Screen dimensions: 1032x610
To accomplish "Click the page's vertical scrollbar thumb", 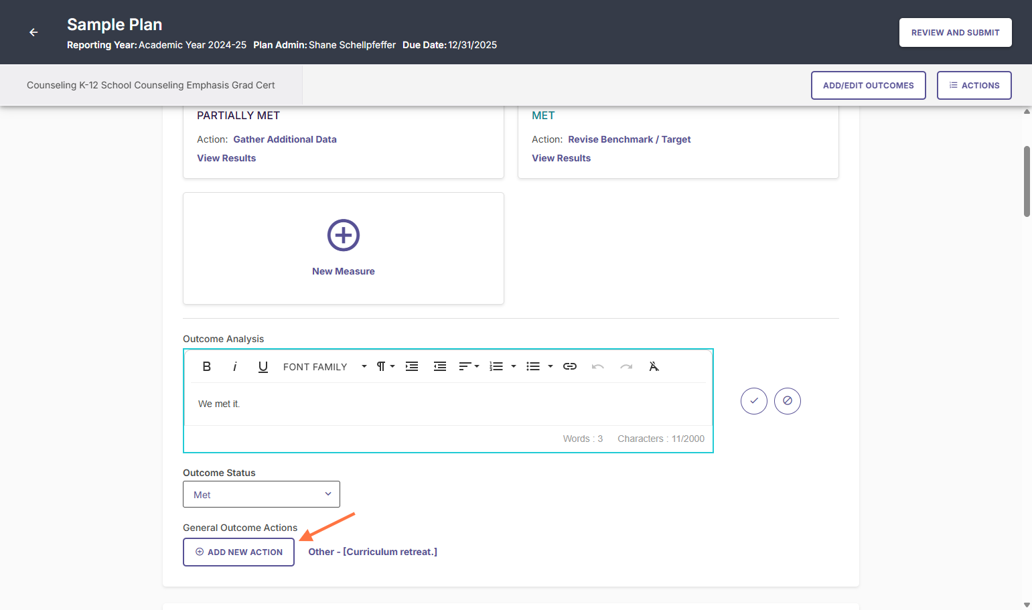I will 1027,181.
